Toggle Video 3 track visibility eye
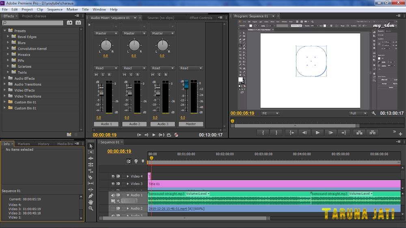The image size is (406, 228). pos(113,184)
